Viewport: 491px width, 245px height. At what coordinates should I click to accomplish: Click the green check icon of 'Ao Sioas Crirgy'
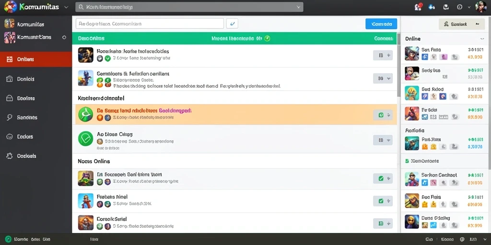pyautogui.click(x=85, y=138)
